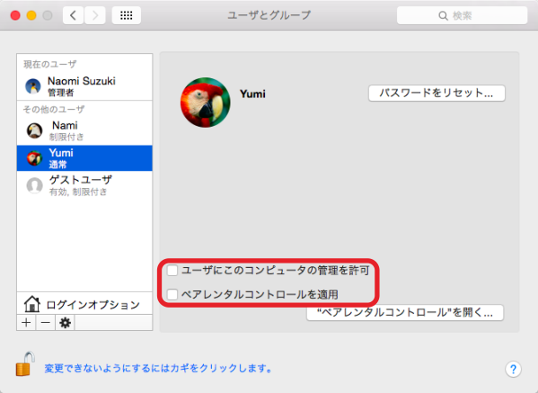Enable ペアレンタルコントロールを適用 checkbox
Viewport: 538px width, 393px height.
pyautogui.click(x=172, y=294)
